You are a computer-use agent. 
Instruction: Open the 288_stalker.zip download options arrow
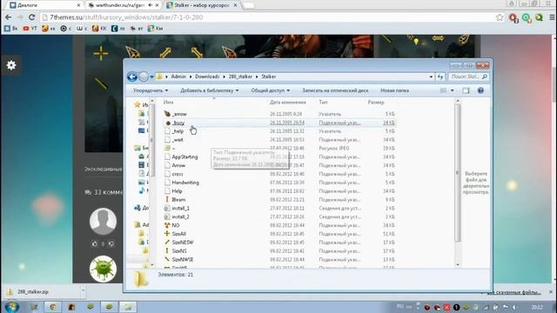pyautogui.click(x=84, y=291)
